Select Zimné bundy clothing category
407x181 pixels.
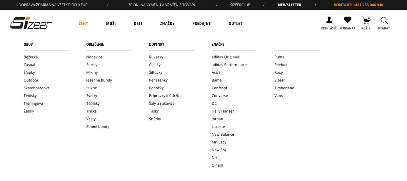(x=98, y=127)
